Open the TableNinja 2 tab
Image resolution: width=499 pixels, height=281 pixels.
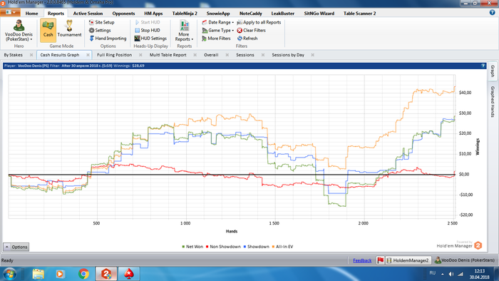tap(185, 14)
